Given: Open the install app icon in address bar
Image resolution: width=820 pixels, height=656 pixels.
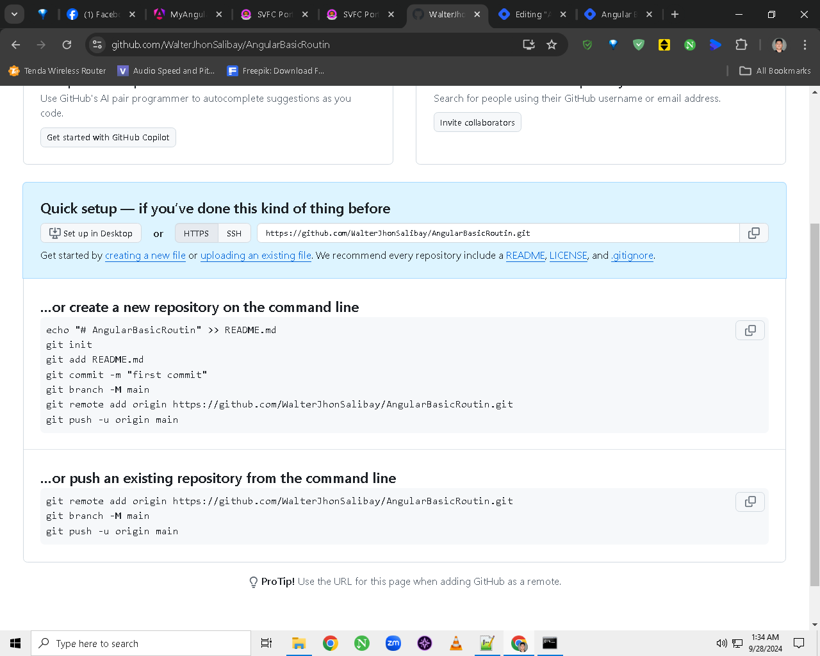Looking at the screenshot, I should 529,44.
